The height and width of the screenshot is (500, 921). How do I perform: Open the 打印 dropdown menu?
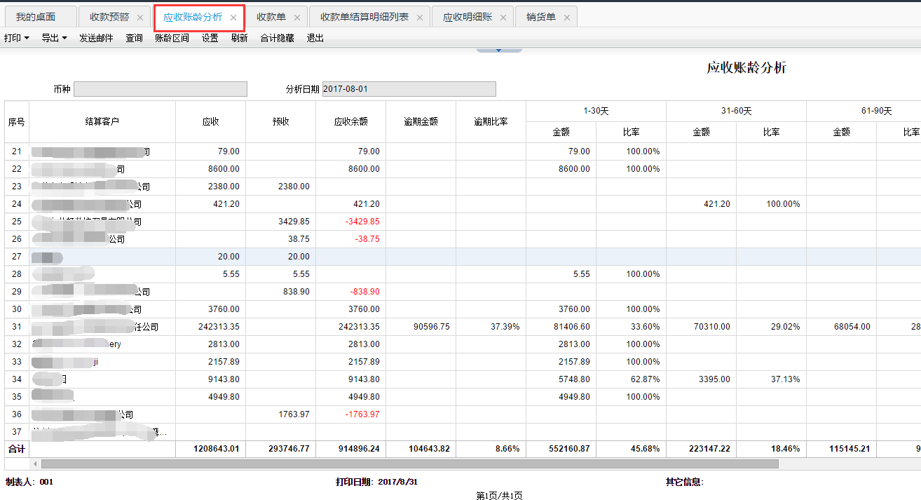click(x=17, y=38)
